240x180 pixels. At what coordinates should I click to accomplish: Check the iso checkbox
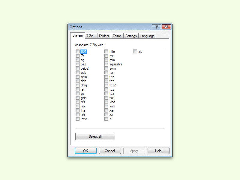pyautogui.click(x=78, y=106)
